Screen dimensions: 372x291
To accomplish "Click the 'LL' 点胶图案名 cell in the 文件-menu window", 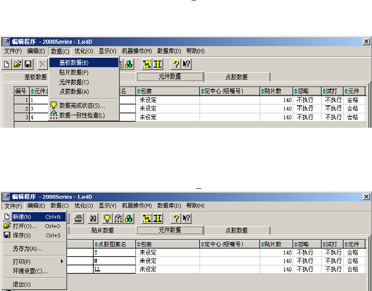I will click(x=115, y=270).
